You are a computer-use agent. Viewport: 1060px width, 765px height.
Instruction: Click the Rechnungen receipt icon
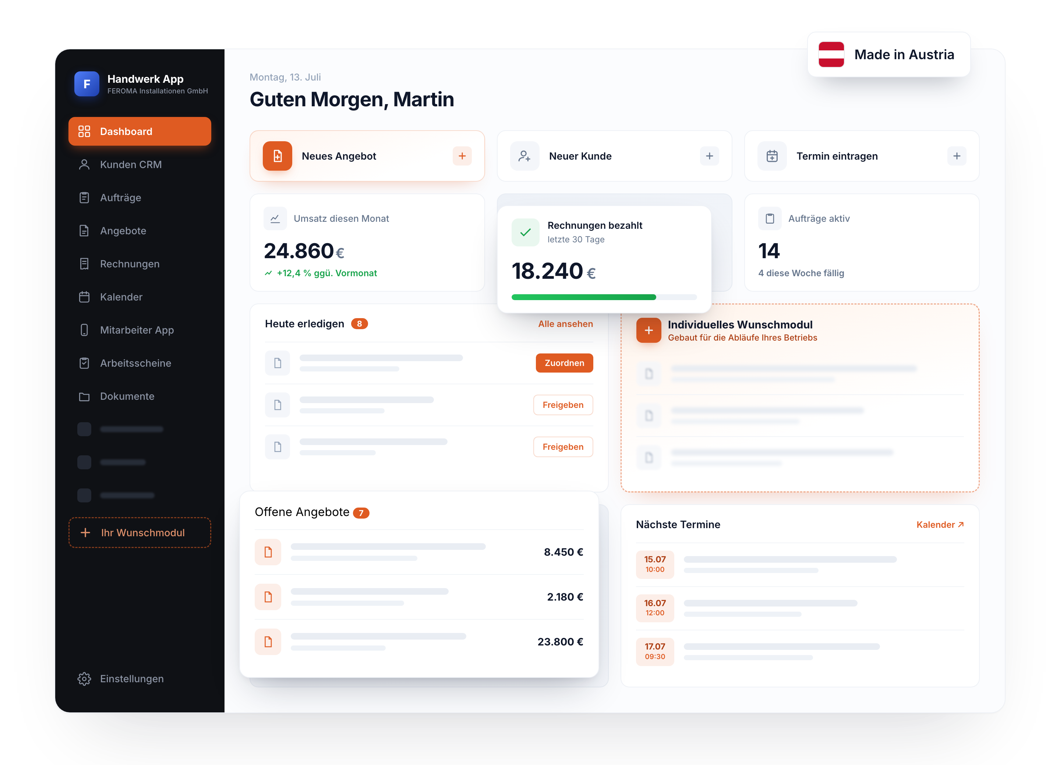[x=84, y=264]
